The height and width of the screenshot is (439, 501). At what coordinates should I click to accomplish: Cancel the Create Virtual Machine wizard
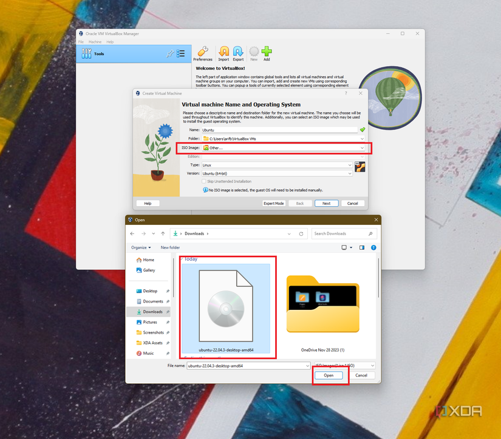click(x=352, y=203)
